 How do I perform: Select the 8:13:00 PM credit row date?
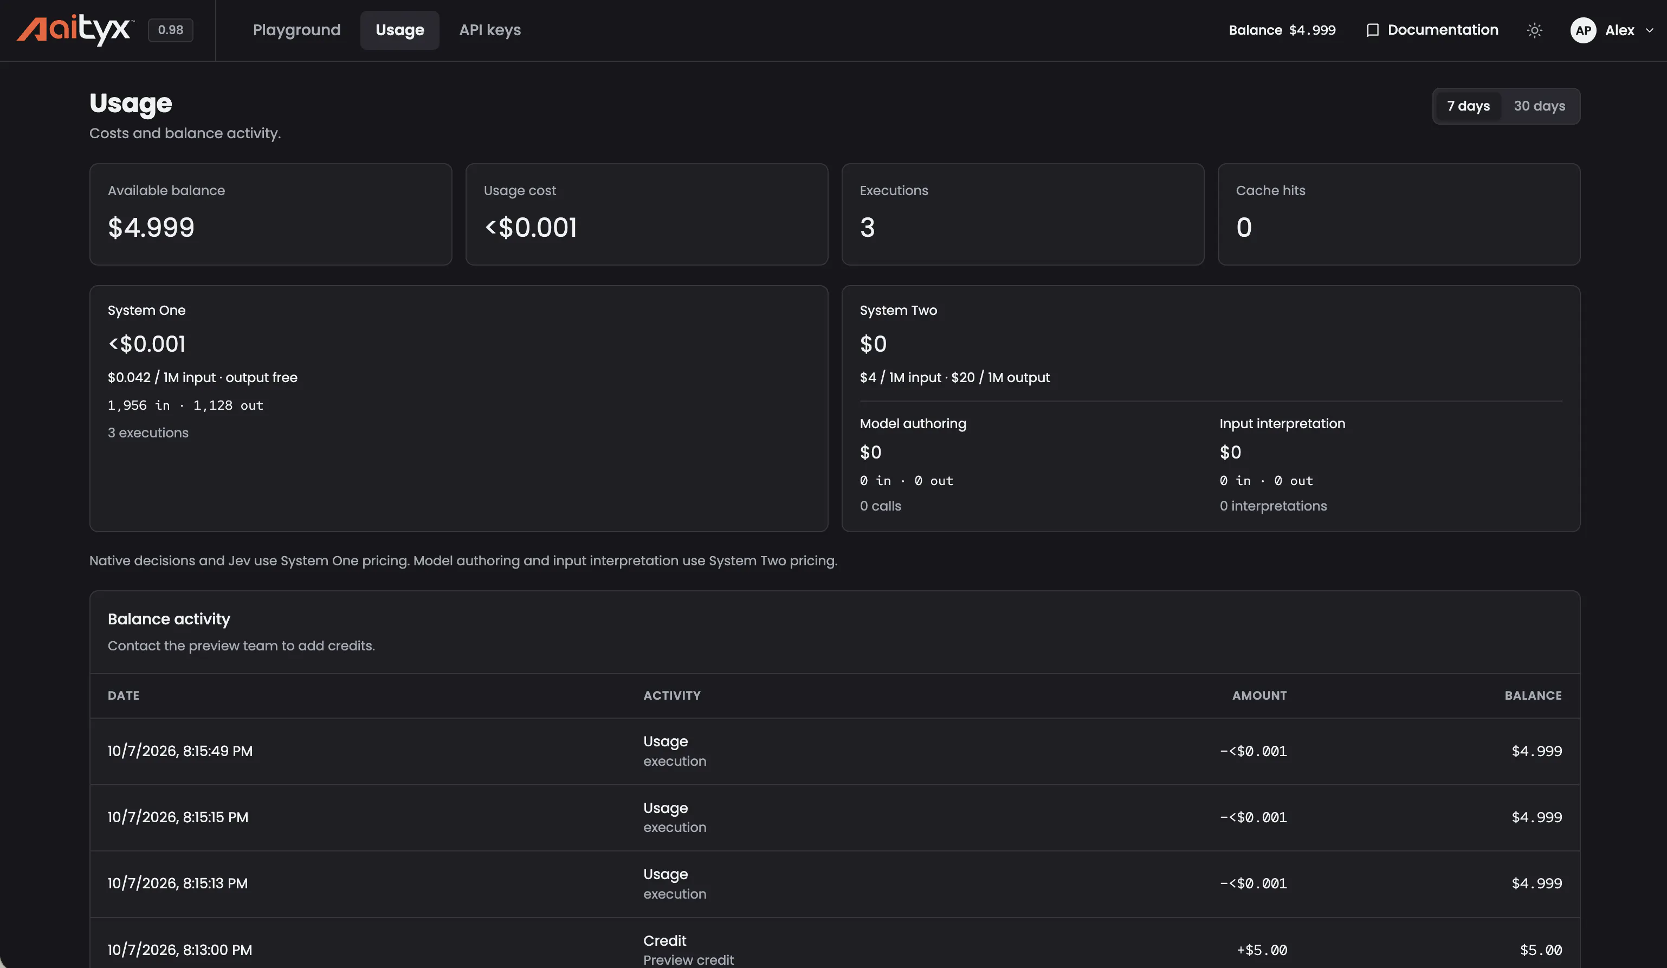click(x=180, y=950)
